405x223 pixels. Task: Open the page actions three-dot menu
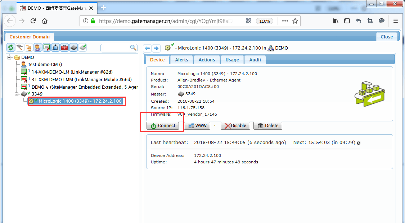click(x=285, y=21)
